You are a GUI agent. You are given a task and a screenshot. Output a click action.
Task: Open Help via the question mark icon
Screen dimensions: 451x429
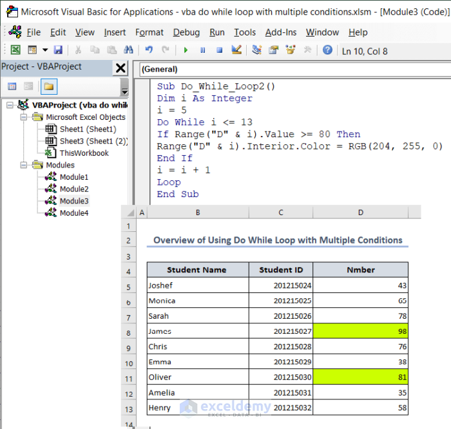(x=327, y=50)
